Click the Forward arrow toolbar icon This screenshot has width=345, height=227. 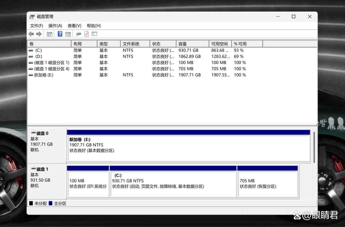point(39,34)
